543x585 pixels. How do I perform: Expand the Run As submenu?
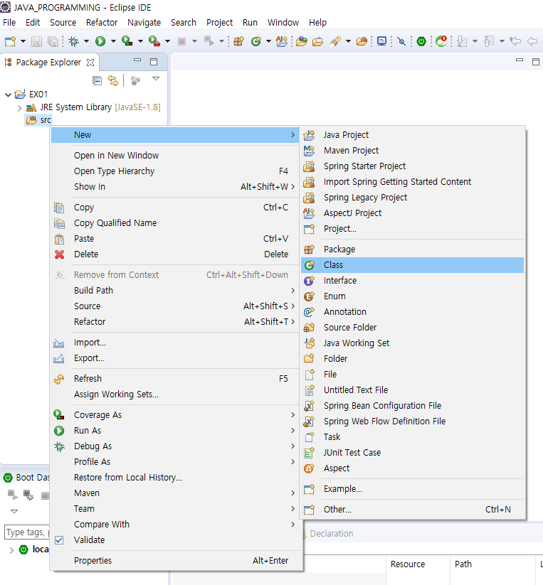pyautogui.click(x=176, y=431)
